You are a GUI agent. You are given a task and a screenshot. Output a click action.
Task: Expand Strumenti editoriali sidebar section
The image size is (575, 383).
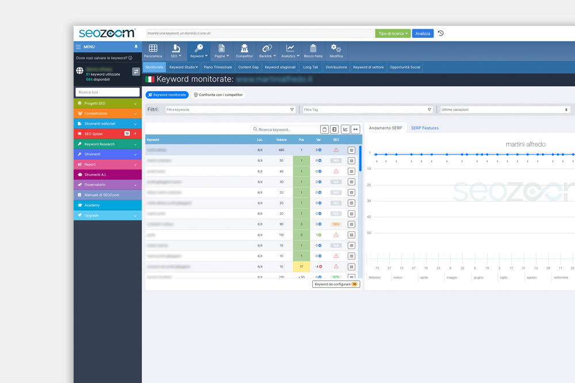108,124
